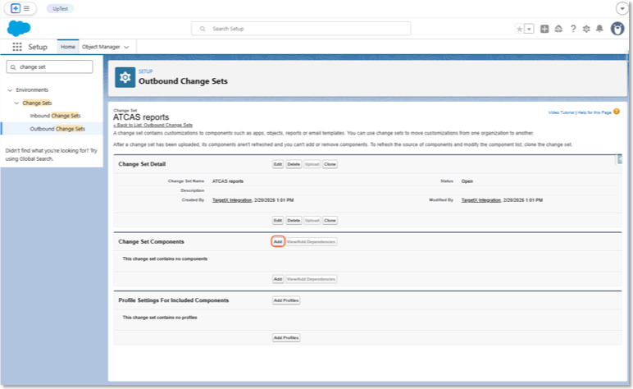
Task: Expand the Object Manager chevron menu
Action: (127, 48)
